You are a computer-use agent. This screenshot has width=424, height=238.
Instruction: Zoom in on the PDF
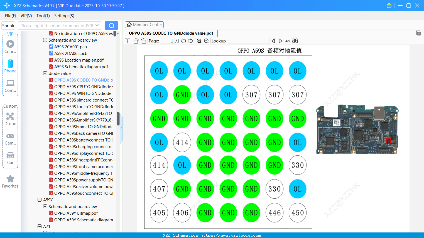click(199, 41)
